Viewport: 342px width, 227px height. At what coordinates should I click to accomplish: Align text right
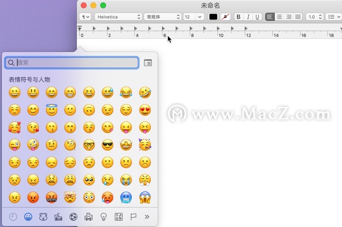(x=289, y=17)
